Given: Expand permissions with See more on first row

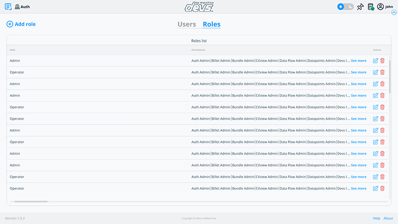Looking at the screenshot, I should [358, 61].
